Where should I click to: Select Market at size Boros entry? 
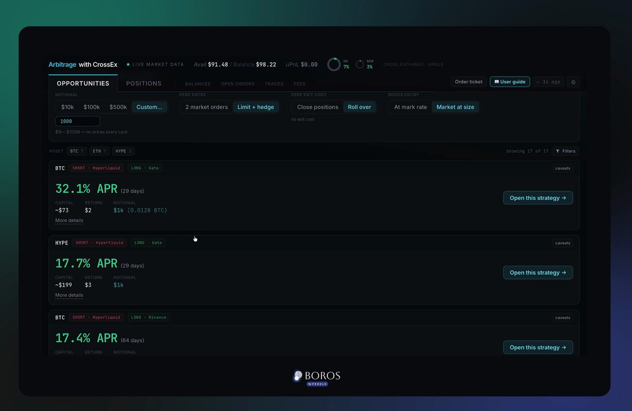[x=455, y=107]
